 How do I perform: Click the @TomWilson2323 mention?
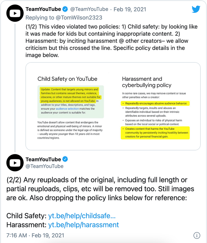pos(79,18)
